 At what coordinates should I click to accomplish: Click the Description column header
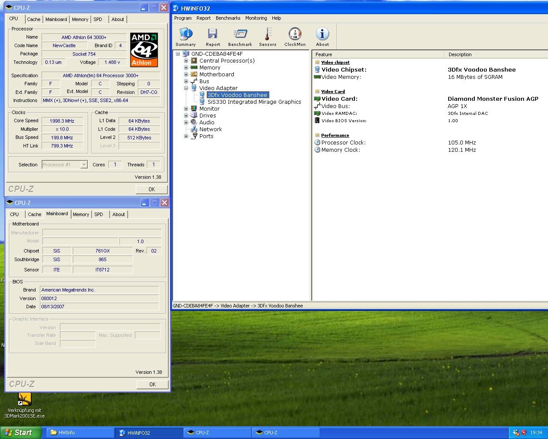[x=460, y=54]
